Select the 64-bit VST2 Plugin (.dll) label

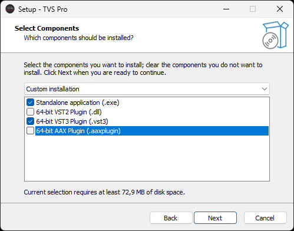(69, 112)
